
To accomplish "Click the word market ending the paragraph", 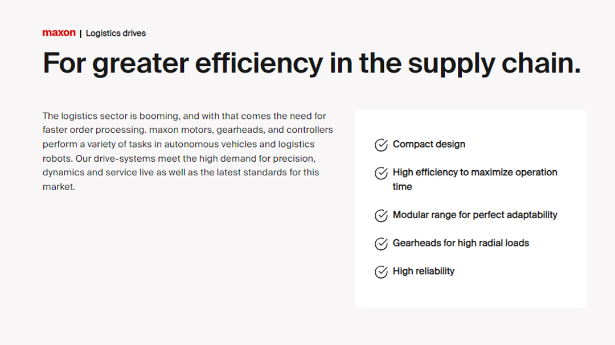I will point(58,187).
